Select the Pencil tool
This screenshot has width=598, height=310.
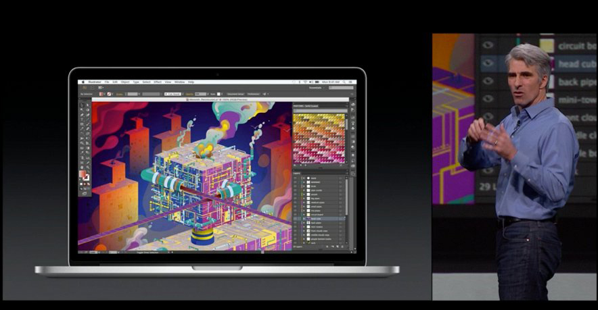82,129
